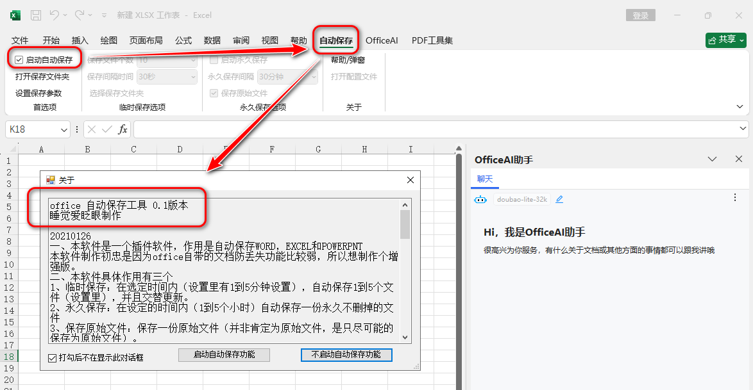Click the 启动自动保存功能 button
The width and height of the screenshot is (753, 390).
(x=224, y=355)
